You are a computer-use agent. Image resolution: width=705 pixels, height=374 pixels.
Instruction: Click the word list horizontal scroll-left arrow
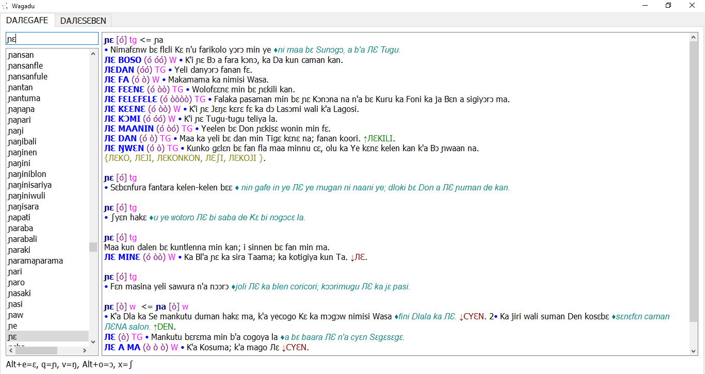[11, 350]
